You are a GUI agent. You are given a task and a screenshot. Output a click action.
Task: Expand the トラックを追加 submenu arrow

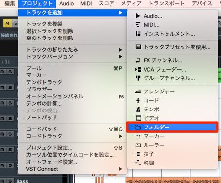pyautogui.click(x=120, y=13)
